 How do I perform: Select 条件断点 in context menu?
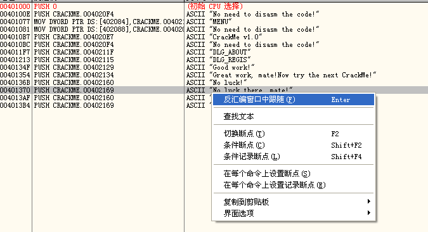pyautogui.click(x=293, y=145)
